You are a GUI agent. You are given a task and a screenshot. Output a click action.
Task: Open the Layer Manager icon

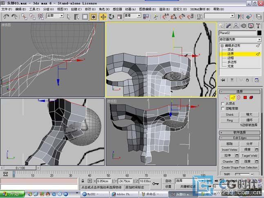pos(259,17)
